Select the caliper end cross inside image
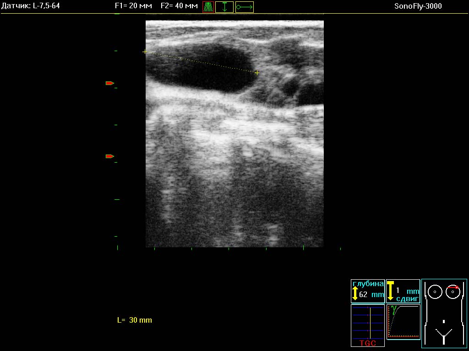 [257, 73]
